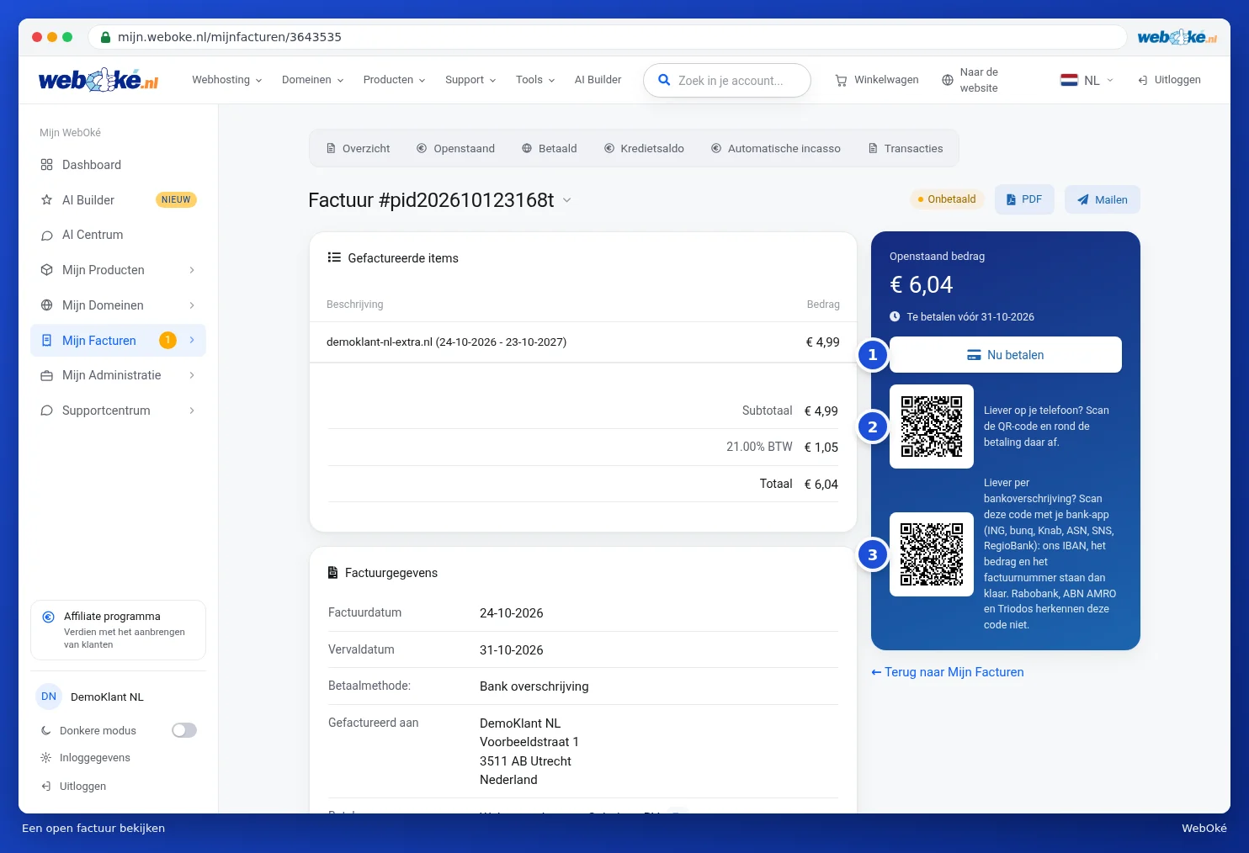Click the Supportcentrum chat icon

[x=47, y=411]
